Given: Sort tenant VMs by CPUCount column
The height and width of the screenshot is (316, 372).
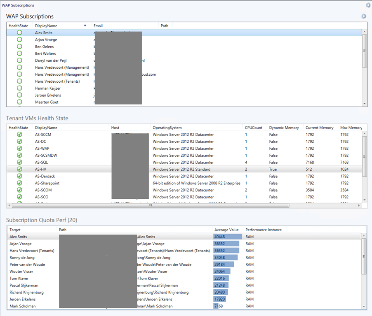Looking at the screenshot, I should point(254,128).
